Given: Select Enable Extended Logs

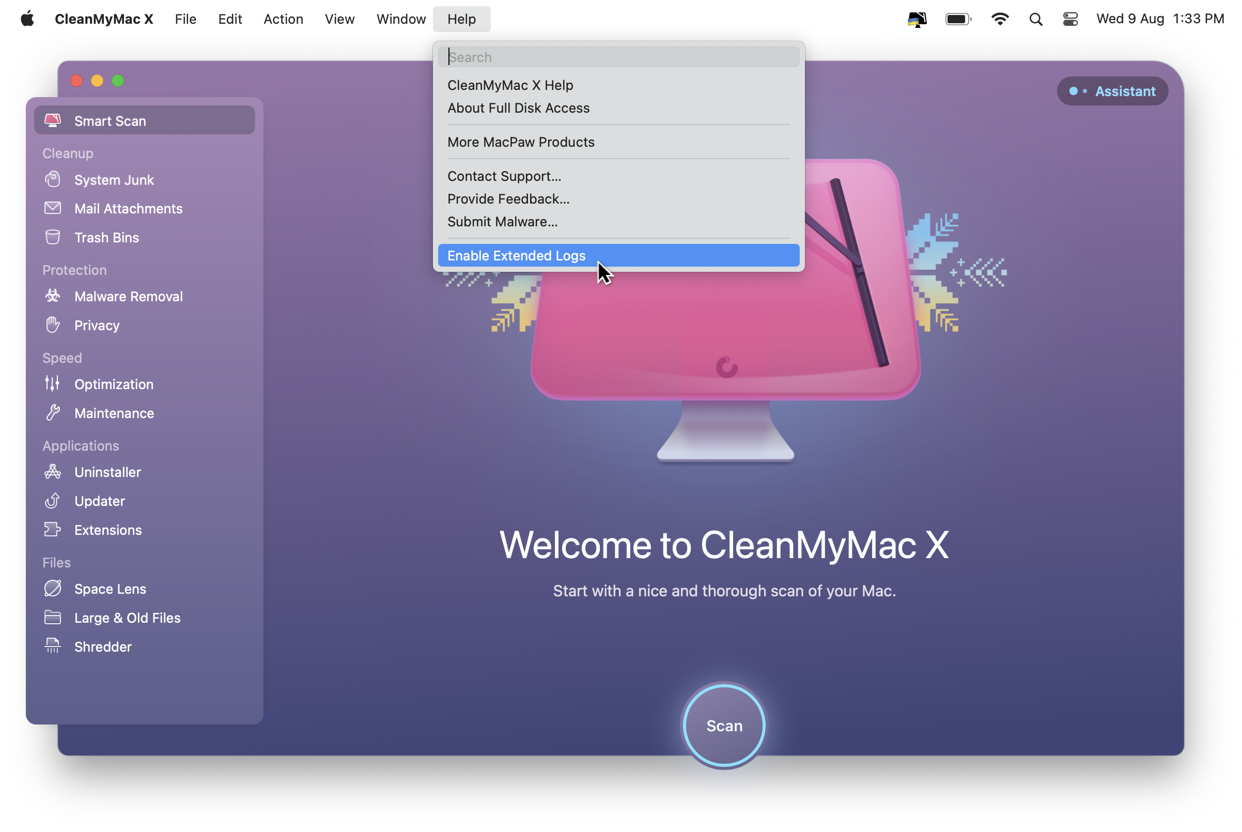Looking at the screenshot, I should click(x=618, y=255).
